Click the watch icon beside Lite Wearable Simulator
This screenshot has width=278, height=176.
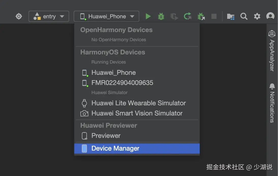click(84, 103)
